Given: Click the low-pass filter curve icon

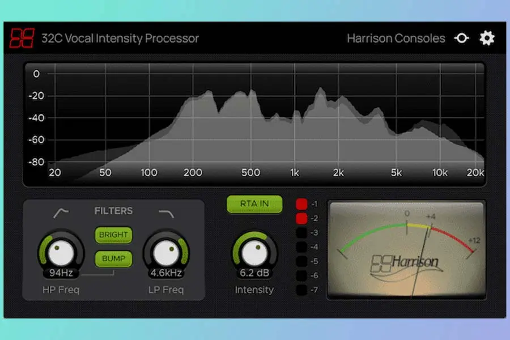Looking at the screenshot, I should point(166,213).
